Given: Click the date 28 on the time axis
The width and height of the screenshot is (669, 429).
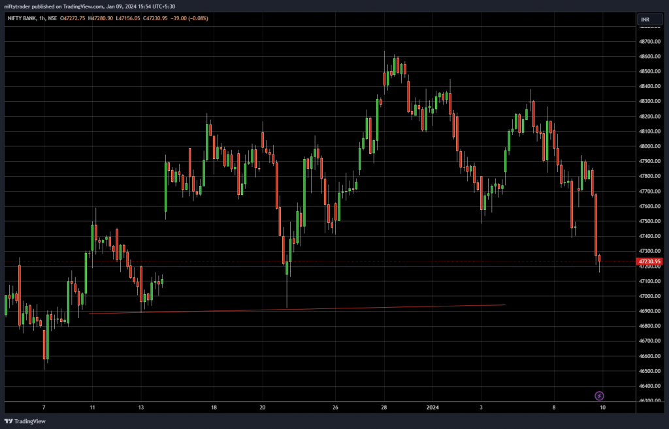Looking at the screenshot, I should pyautogui.click(x=384, y=407).
